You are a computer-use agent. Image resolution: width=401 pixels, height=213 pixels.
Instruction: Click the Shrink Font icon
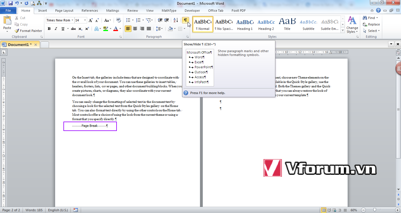[x=97, y=20]
